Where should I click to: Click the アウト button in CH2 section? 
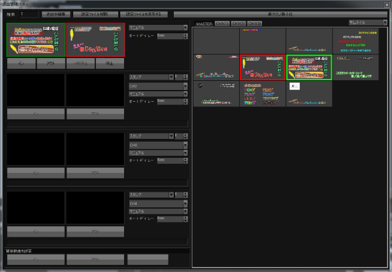[x=95, y=113]
